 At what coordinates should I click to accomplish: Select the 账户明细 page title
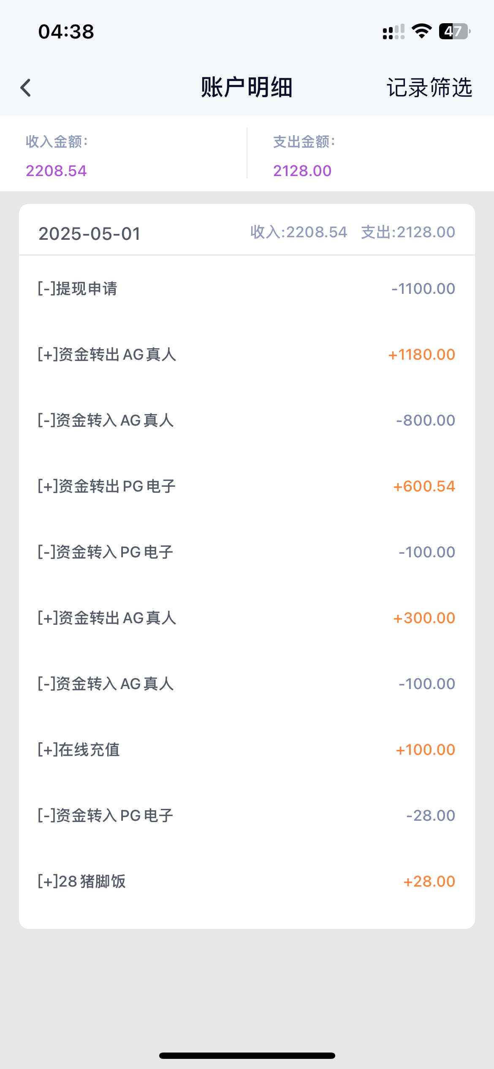tap(247, 88)
